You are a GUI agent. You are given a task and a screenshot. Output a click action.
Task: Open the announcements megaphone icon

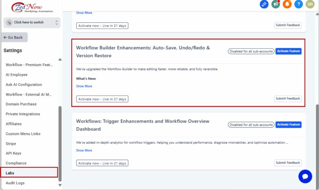point(275,4)
